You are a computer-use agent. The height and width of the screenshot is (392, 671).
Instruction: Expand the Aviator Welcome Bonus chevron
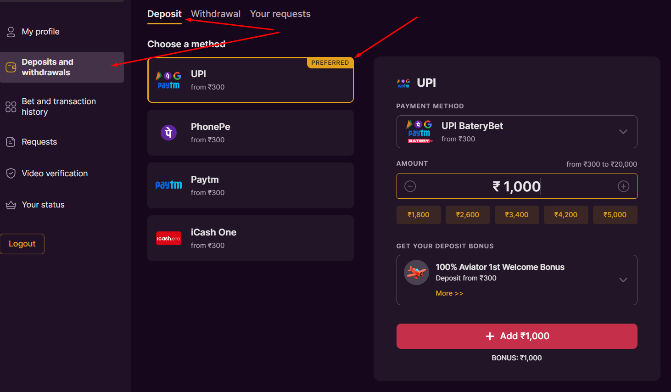tap(623, 280)
